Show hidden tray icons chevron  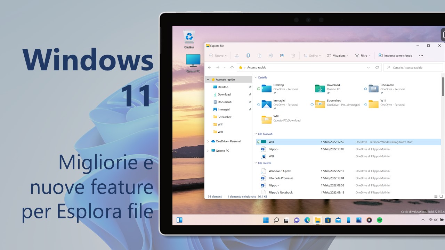click(423, 220)
